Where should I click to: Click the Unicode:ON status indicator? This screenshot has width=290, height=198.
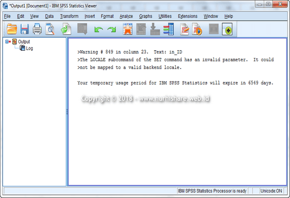(x=271, y=191)
